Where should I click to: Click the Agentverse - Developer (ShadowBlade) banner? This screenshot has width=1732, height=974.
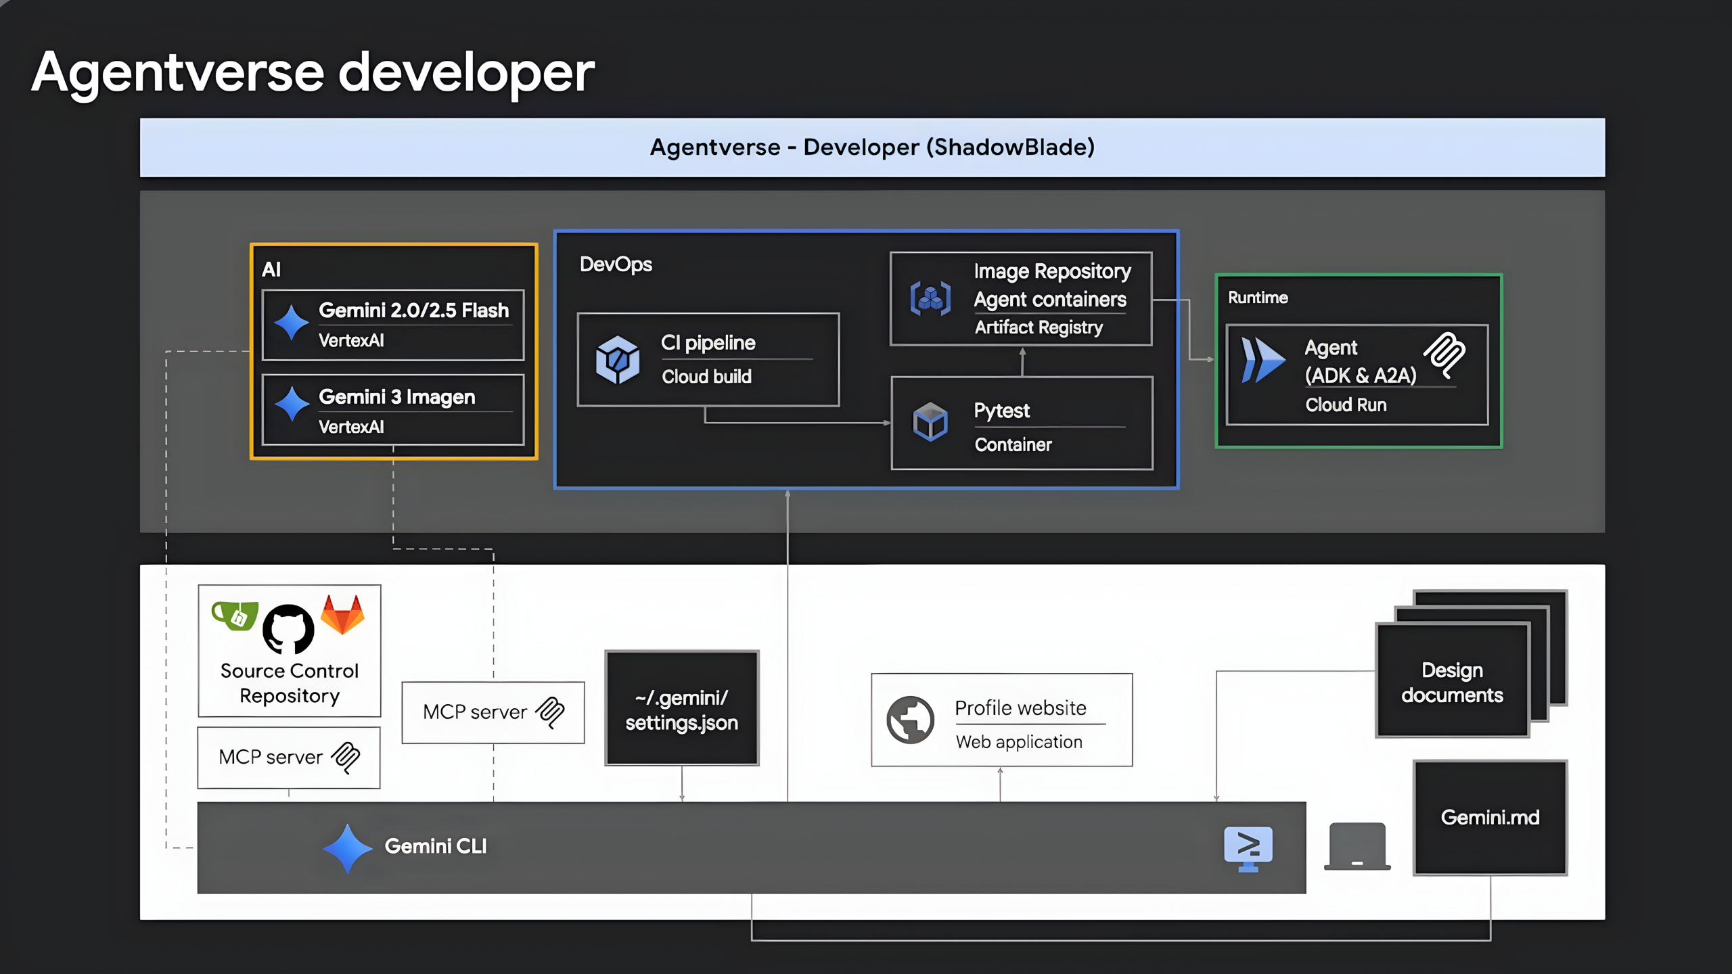click(872, 147)
